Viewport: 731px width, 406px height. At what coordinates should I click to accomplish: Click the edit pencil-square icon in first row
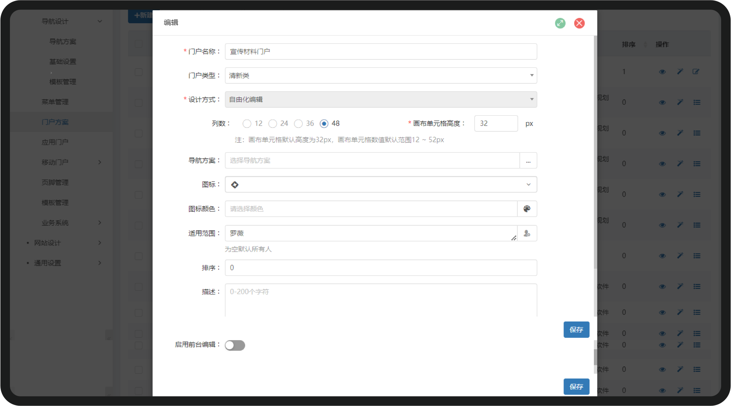click(696, 72)
